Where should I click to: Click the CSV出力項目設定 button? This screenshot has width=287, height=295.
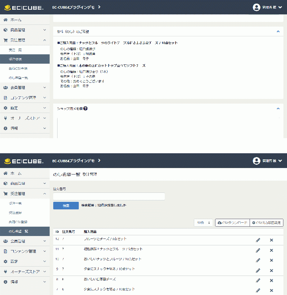coord(266,223)
